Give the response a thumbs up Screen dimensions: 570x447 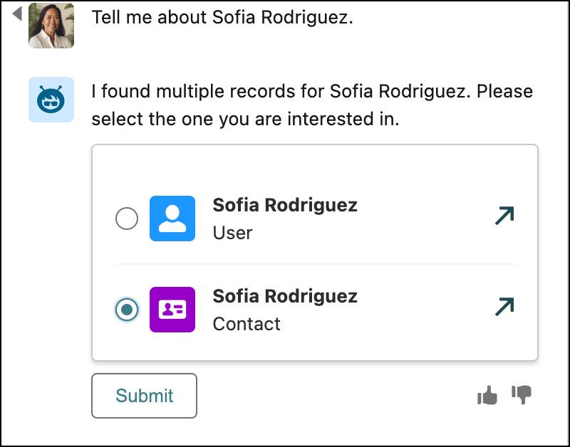click(x=487, y=395)
